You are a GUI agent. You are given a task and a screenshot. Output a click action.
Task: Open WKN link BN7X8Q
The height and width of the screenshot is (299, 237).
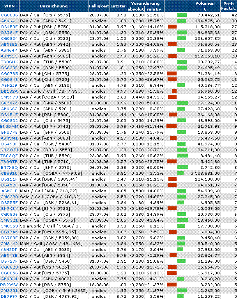[9, 167]
